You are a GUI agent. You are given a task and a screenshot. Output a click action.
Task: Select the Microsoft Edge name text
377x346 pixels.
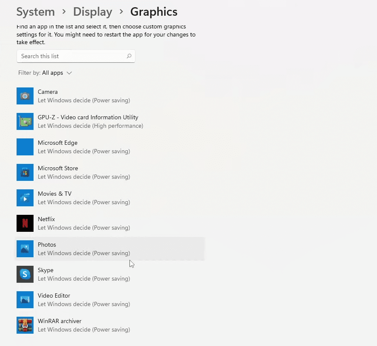[x=58, y=143]
